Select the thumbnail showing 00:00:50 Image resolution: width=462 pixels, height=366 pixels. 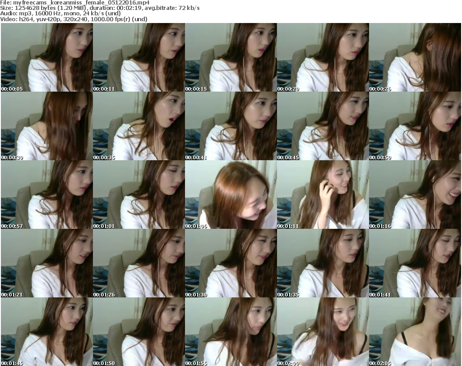[415, 126]
